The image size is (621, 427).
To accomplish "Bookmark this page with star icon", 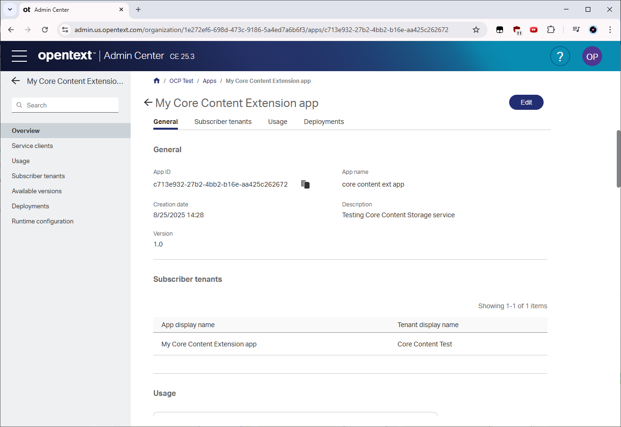I will point(476,30).
